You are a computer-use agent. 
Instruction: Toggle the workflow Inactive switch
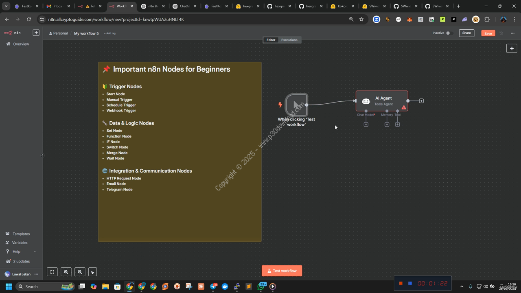449,33
